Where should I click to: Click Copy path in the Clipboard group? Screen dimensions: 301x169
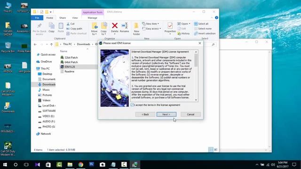pyautogui.click(x=74, y=29)
